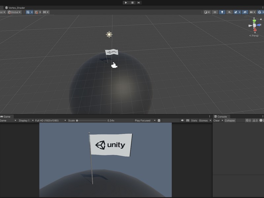Open the Display 1 dropdown
This screenshot has height=198, width=264.
[x=26, y=120]
